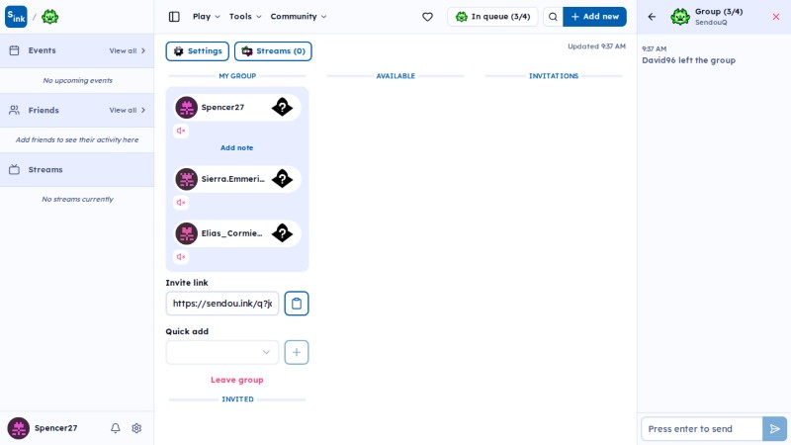The width and height of the screenshot is (791, 445).
Task: Click Elias_Cormie name in group list
Action: pyautogui.click(x=231, y=233)
